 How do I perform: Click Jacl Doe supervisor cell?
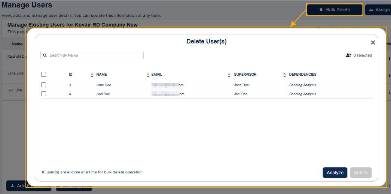tap(241, 94)
